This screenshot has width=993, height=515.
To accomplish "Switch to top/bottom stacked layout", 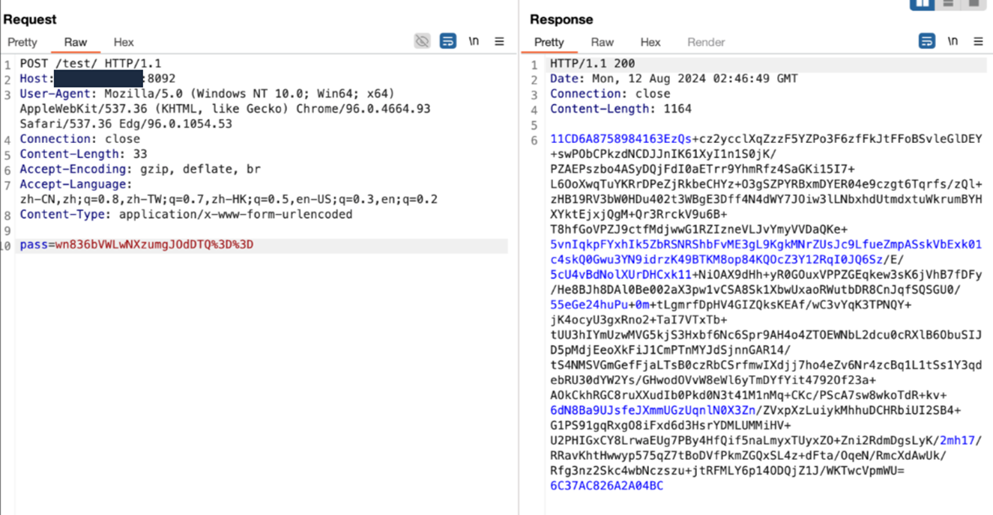I will tap(948, 4).
